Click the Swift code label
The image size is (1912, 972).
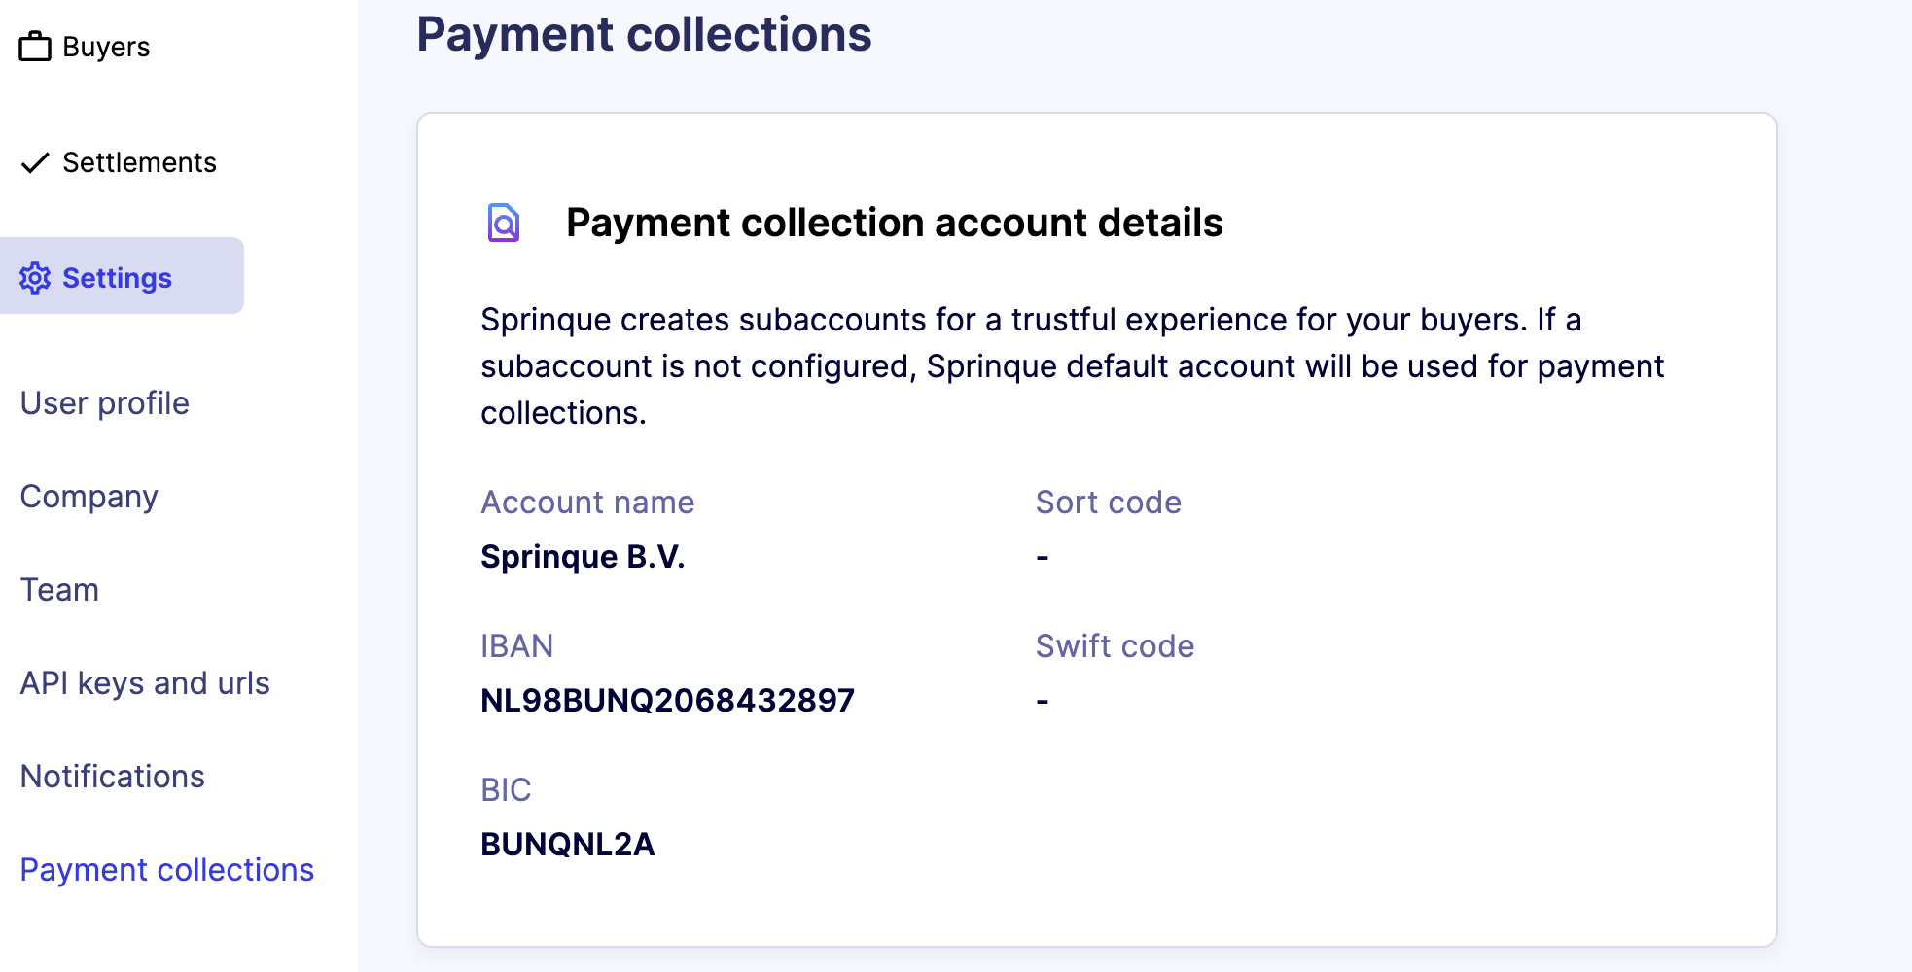click(x=1115, y=646)
